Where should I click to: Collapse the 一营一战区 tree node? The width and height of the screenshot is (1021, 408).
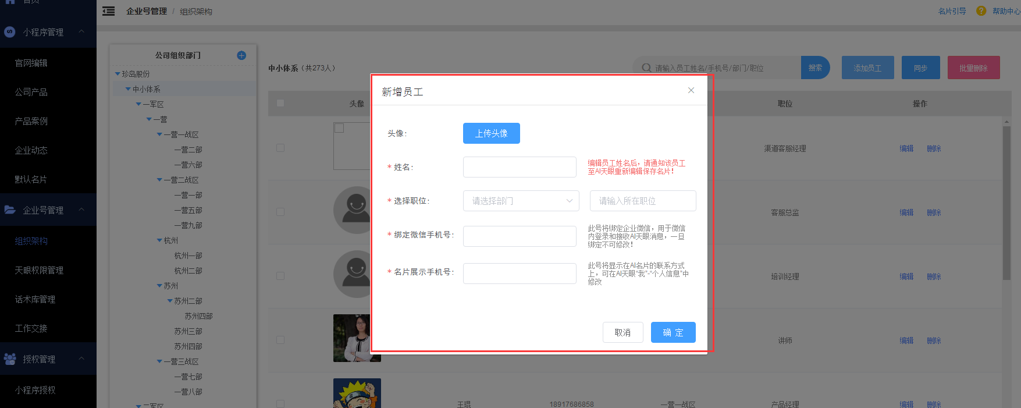coord(160,134)
